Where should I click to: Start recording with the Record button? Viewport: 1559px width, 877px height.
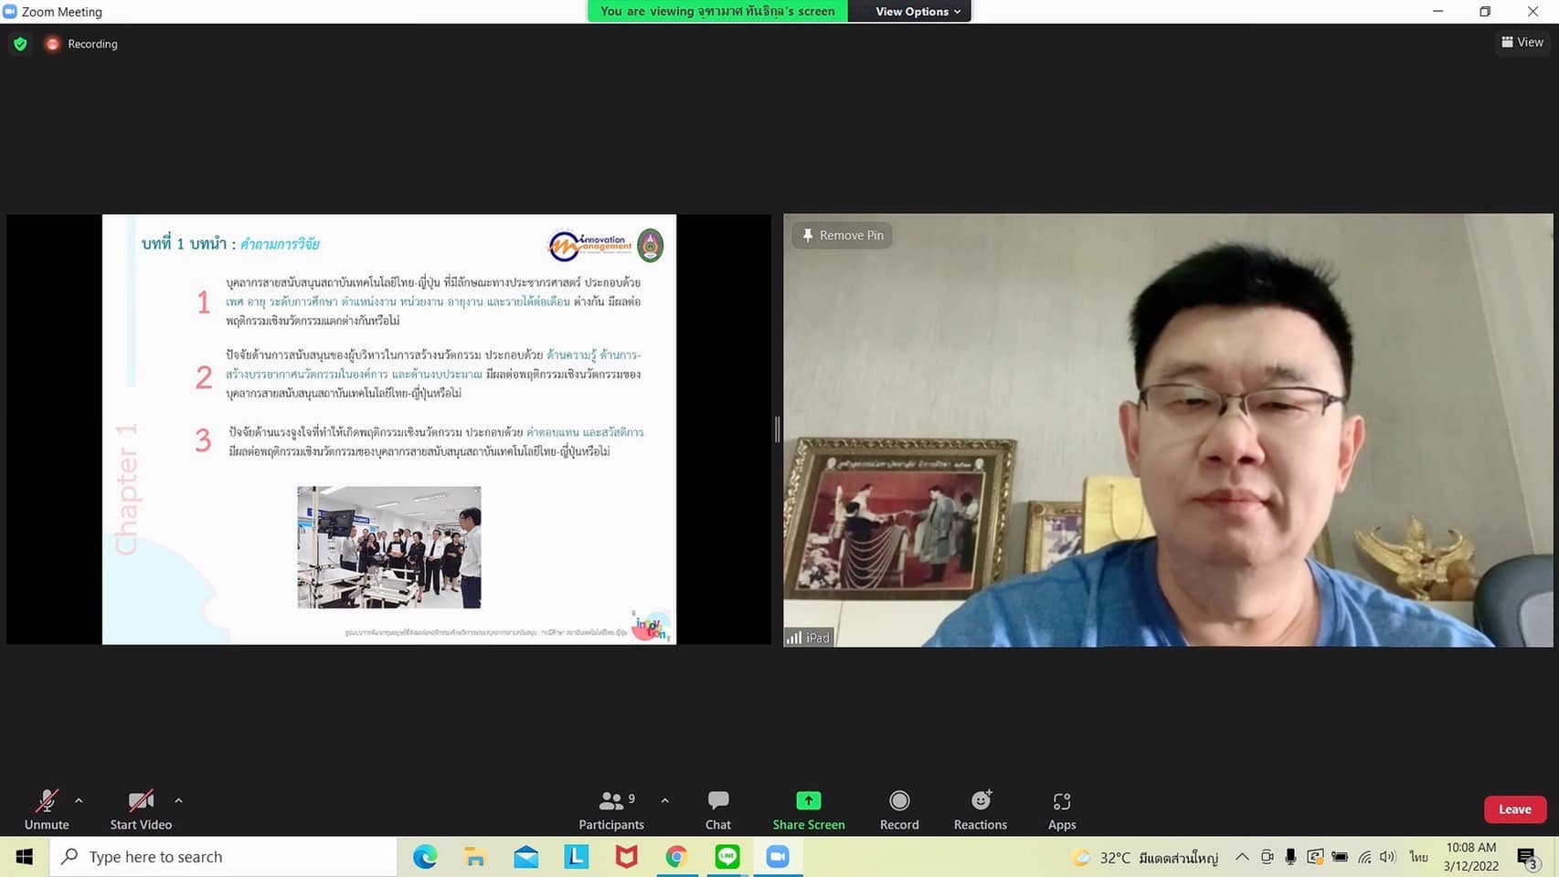[898, 809]
